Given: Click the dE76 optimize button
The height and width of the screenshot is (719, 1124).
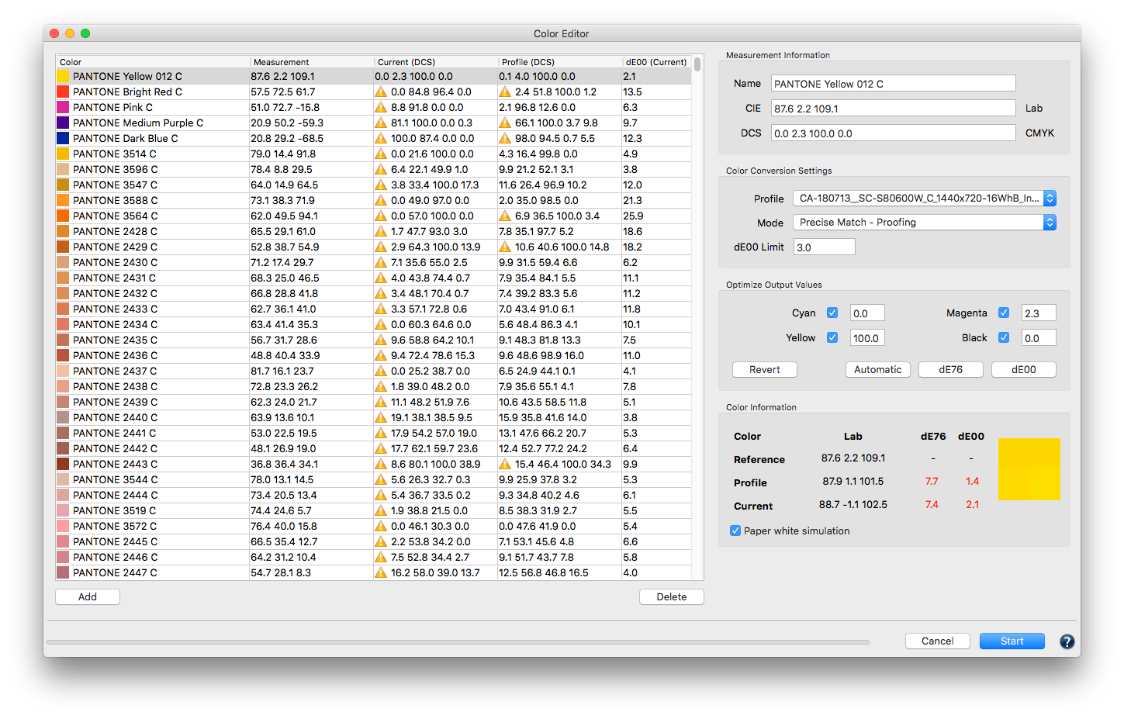Looking at the screenshot, I should pyautogui.click(x=951, y=370).
